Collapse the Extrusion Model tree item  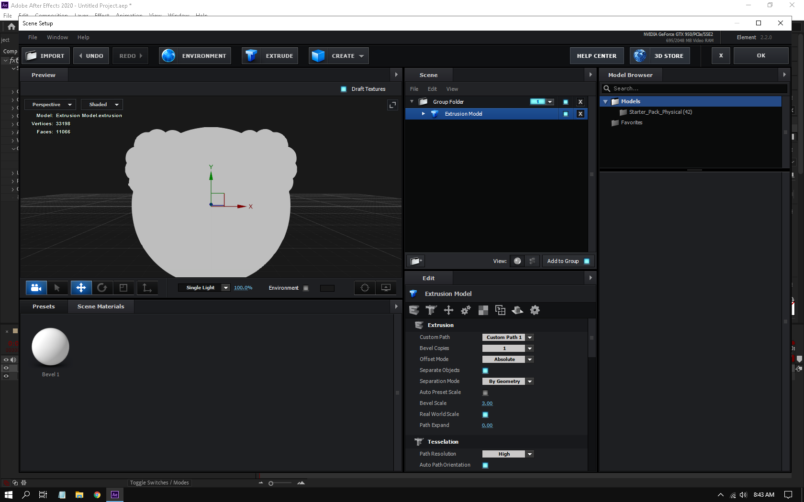pyautogui.click(x=423, y=114)
